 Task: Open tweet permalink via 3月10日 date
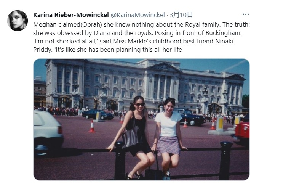[x=181, y=15]
